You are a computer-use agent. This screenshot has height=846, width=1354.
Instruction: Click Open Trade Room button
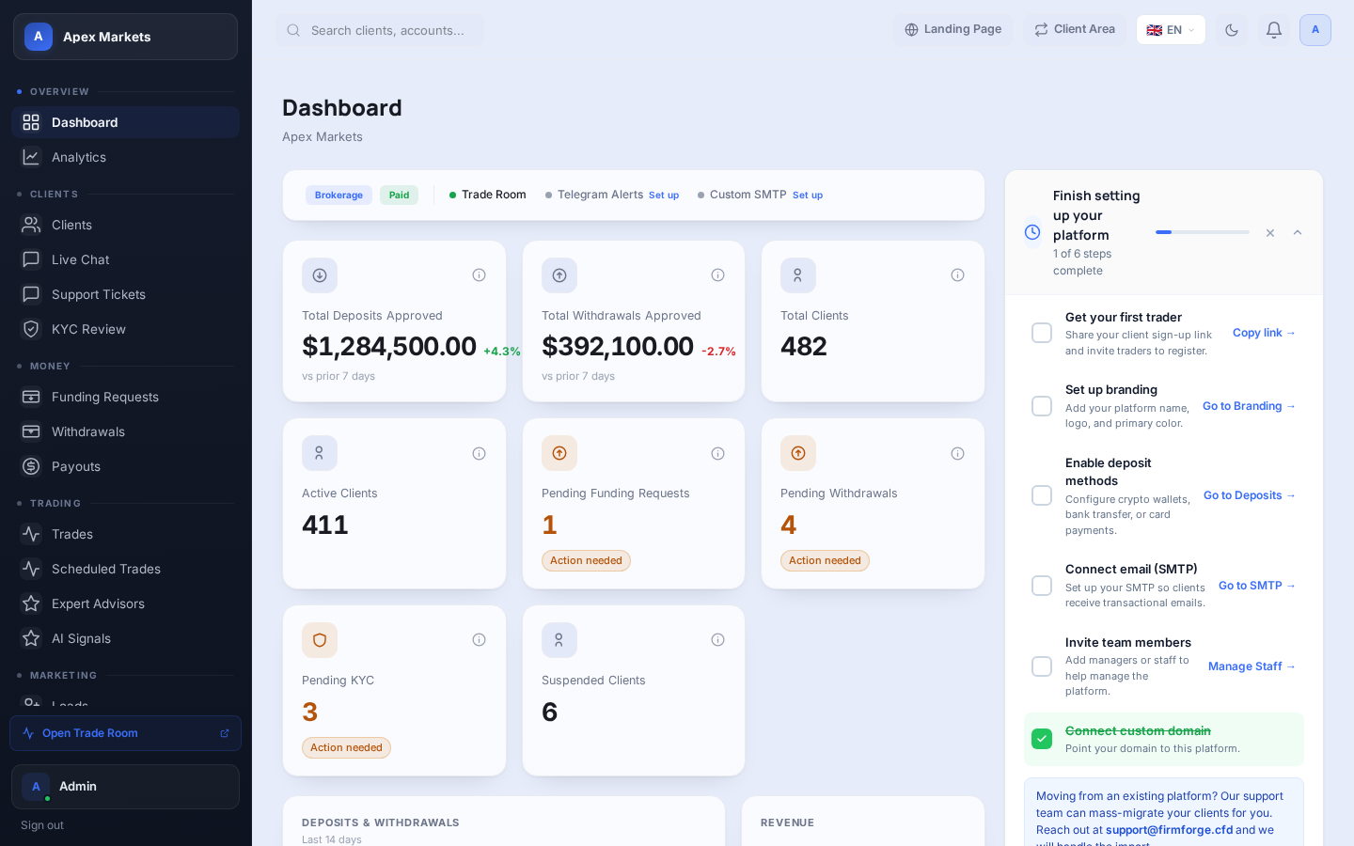click(125, 733)
